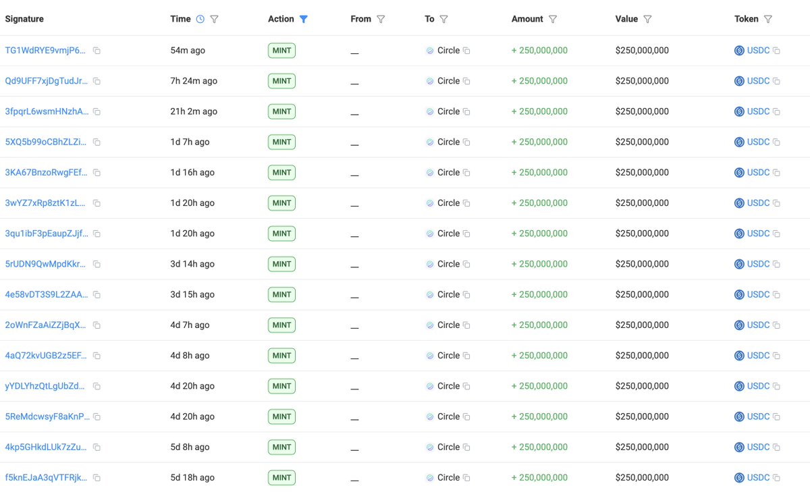Open Circle account in the 21h 2m ago row
Image resolution: width=810 pixels, height=492 pixels.
[448, 111]
